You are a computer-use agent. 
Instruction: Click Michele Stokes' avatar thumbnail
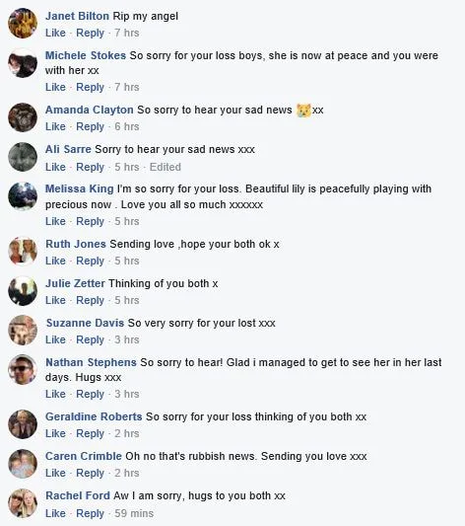point(23,63)
